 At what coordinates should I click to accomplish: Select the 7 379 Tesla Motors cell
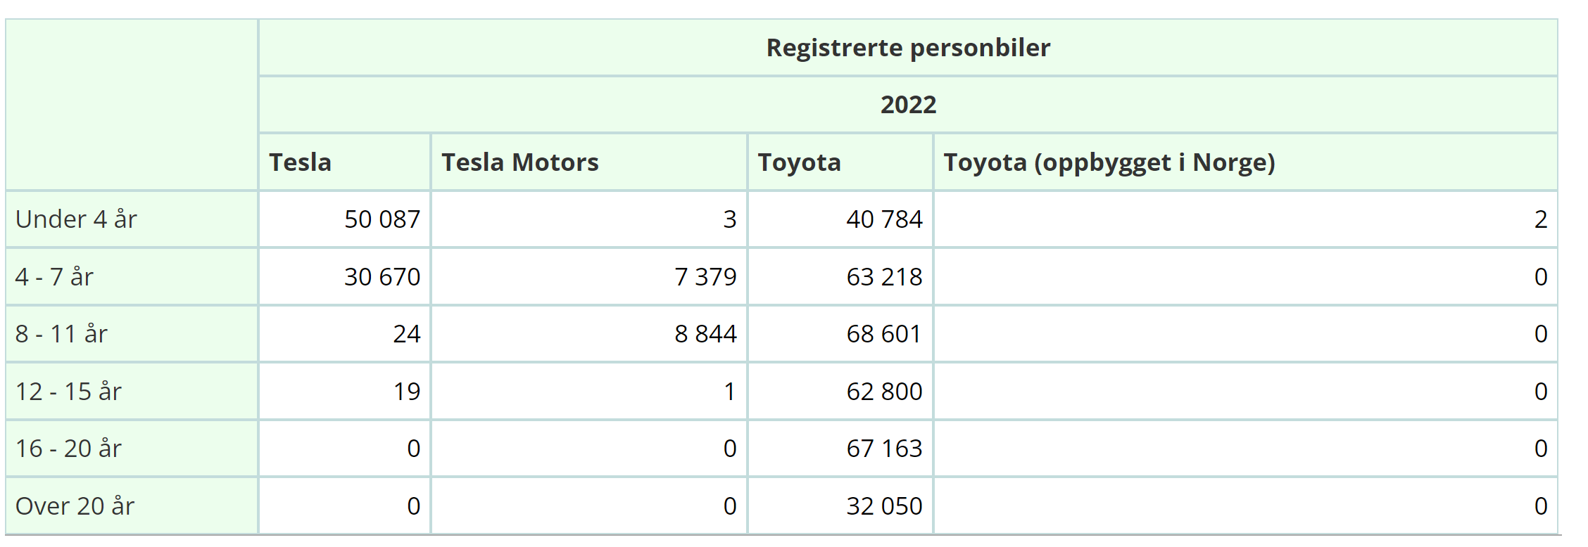pos(589,277)
